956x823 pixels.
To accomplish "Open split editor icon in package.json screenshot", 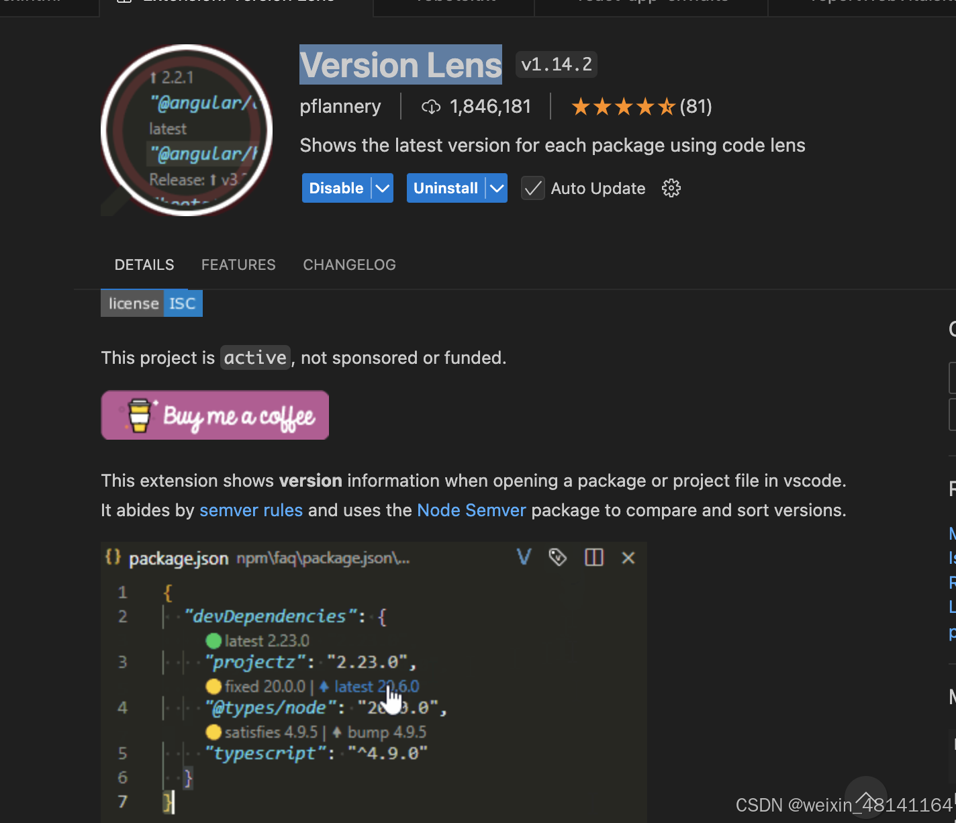I will coord(593,557).
